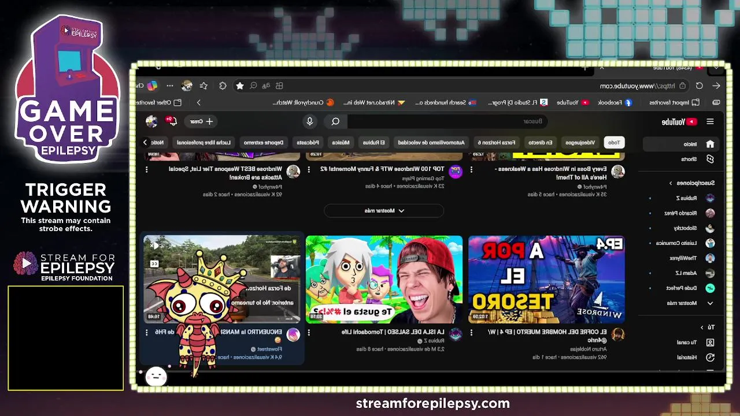Select the En directo filter chip
The width and height of the screenshot is (740, 416).
[540, 142]
